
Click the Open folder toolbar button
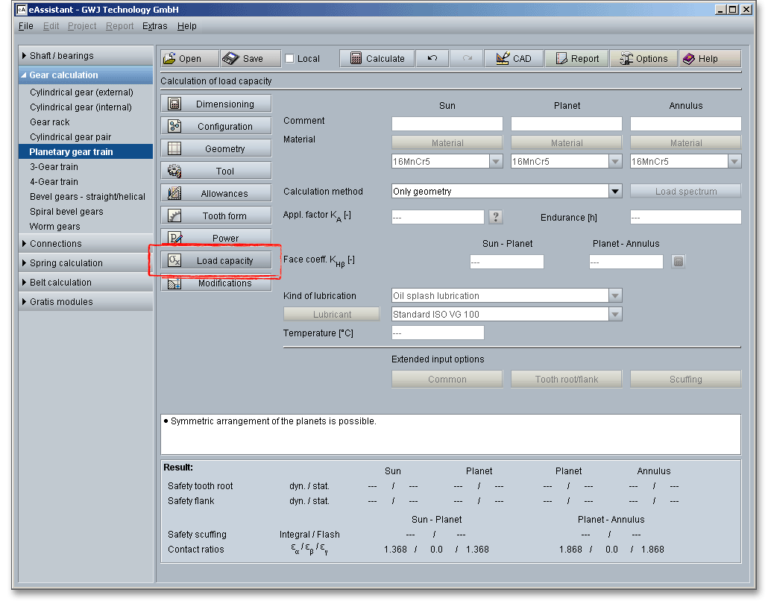point(189,59)
